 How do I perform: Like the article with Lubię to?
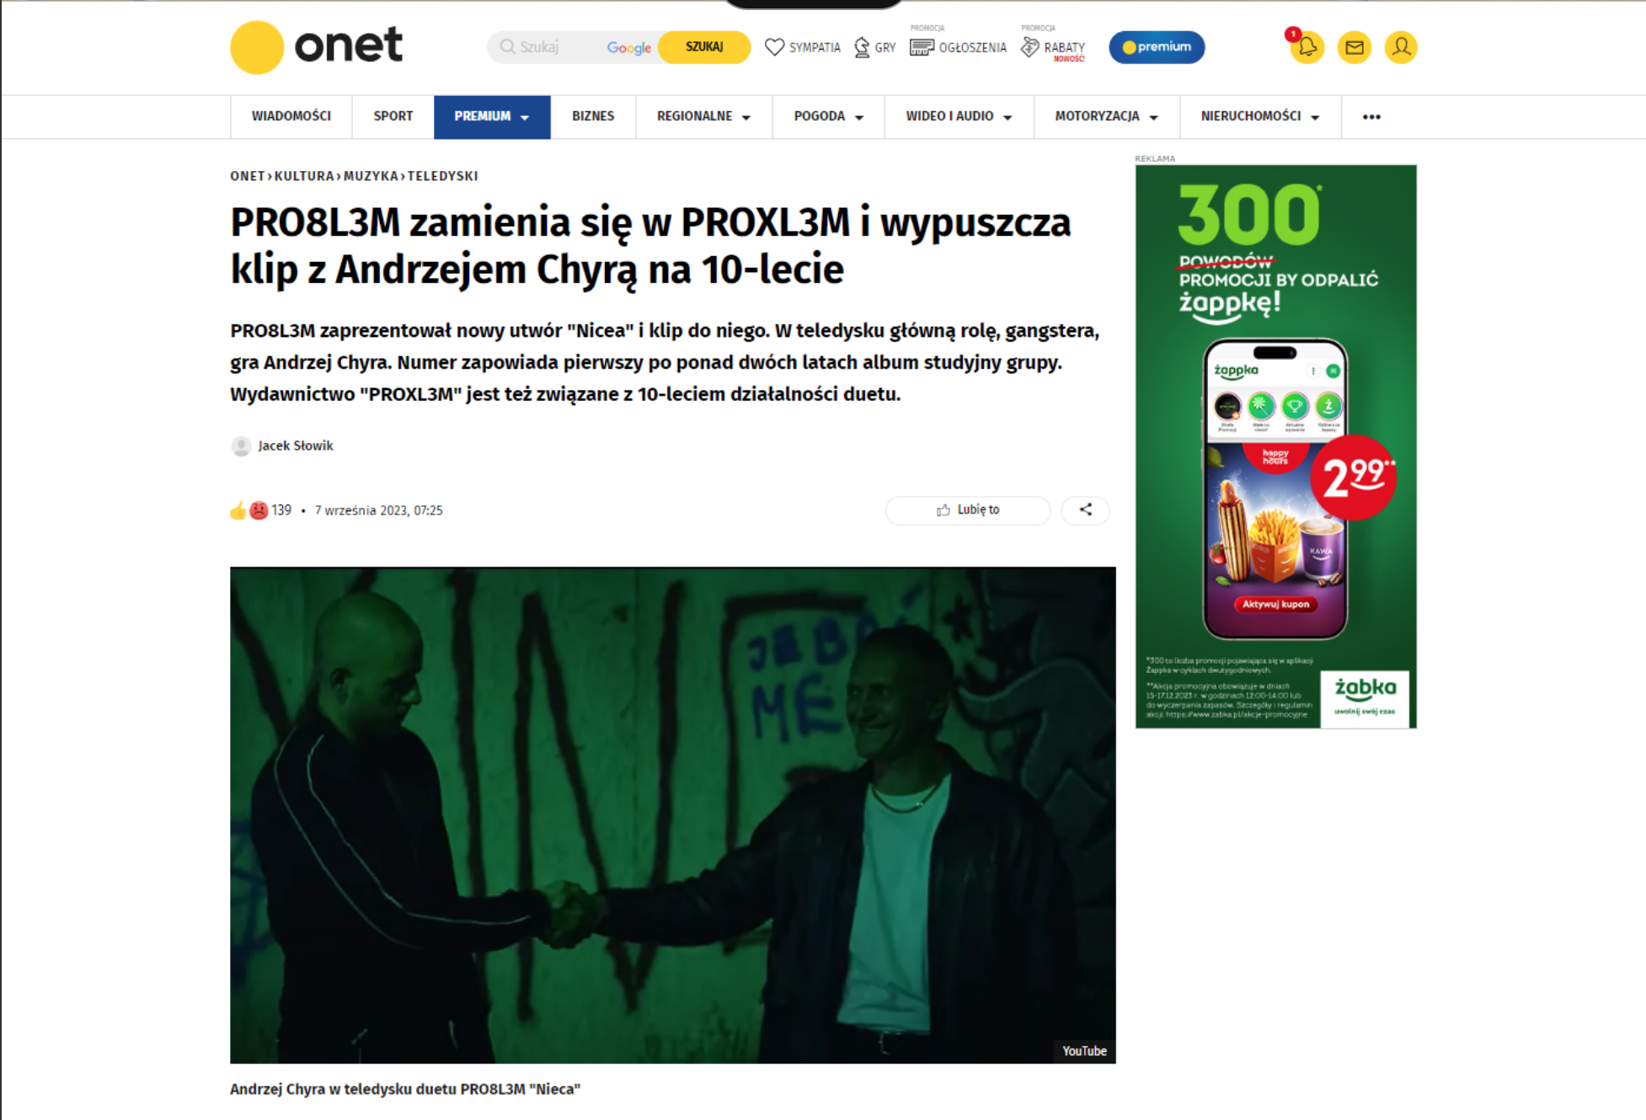click(968, 509)
